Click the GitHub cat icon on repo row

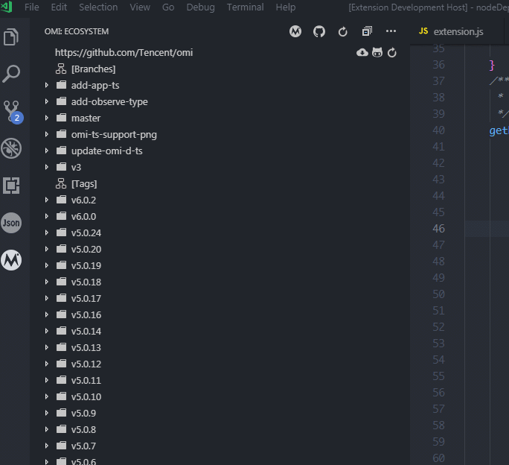pyautogui.click(x=377, y=52)
